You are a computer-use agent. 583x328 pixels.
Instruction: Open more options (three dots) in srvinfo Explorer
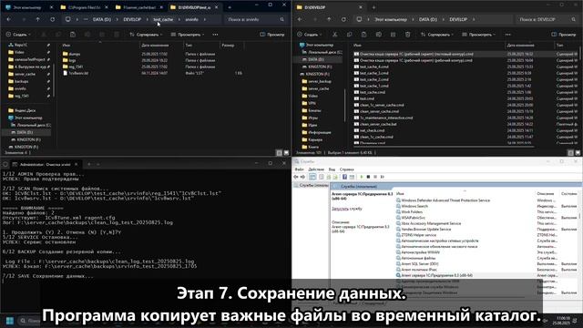(x=215, y=35)
